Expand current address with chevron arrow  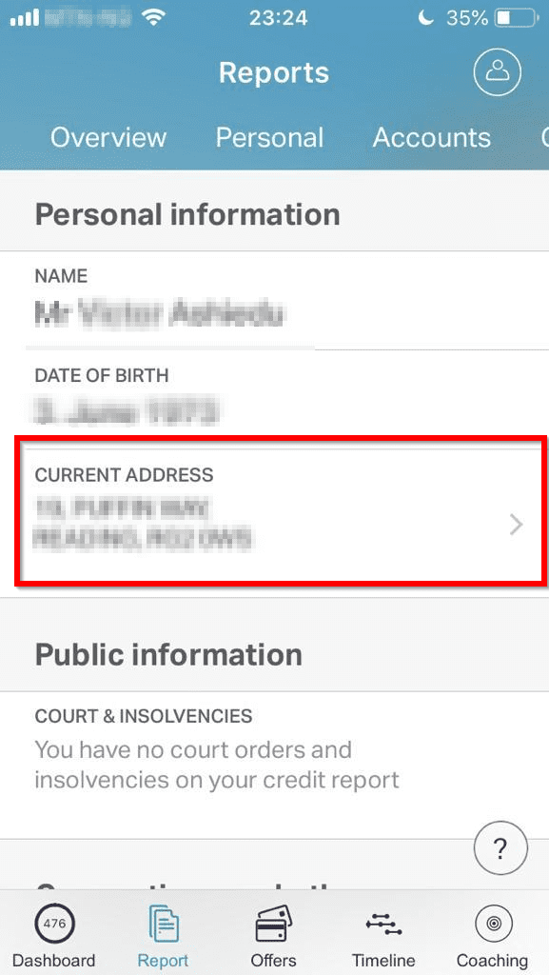pos(516,526)
